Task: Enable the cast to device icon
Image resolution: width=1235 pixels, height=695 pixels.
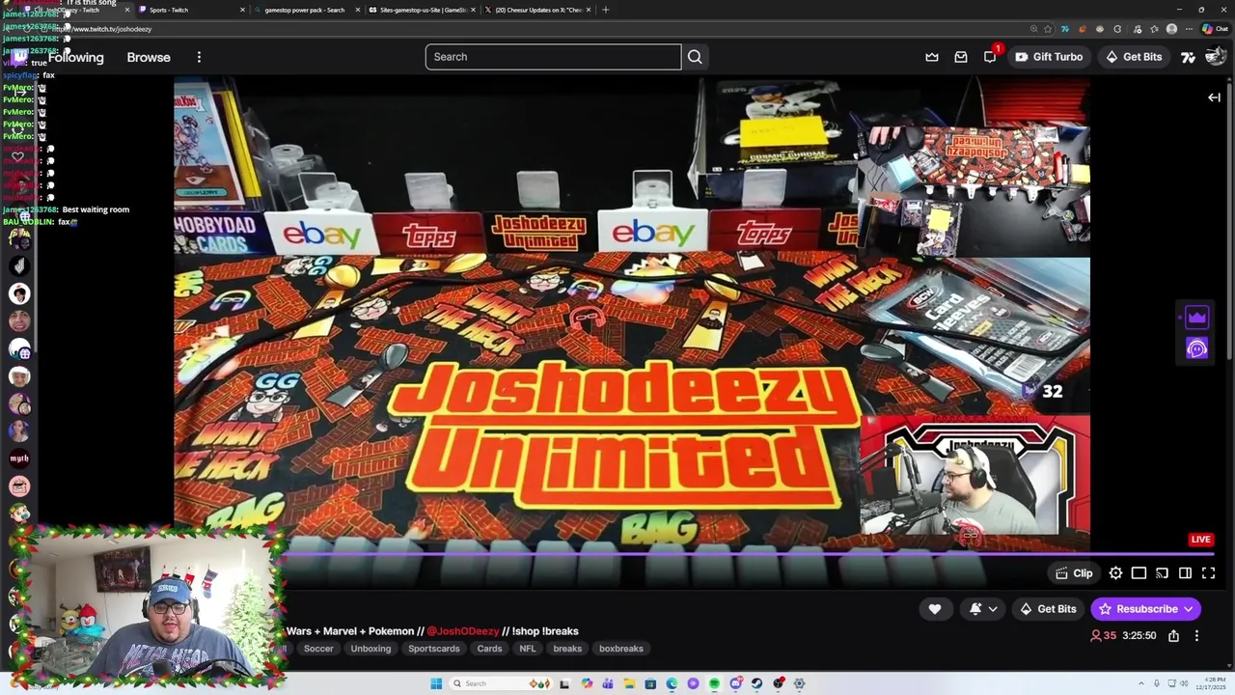Action: click(1162, 573)
